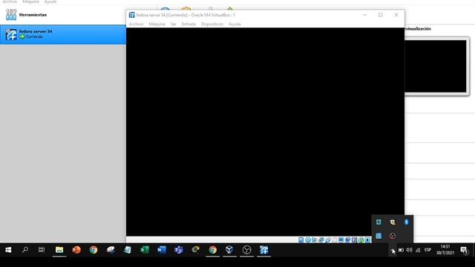This screenshot has height=267, width=475.
Task: Switch to VirtualBox Manager cube taskbar icon
Action: pos(229,250)
